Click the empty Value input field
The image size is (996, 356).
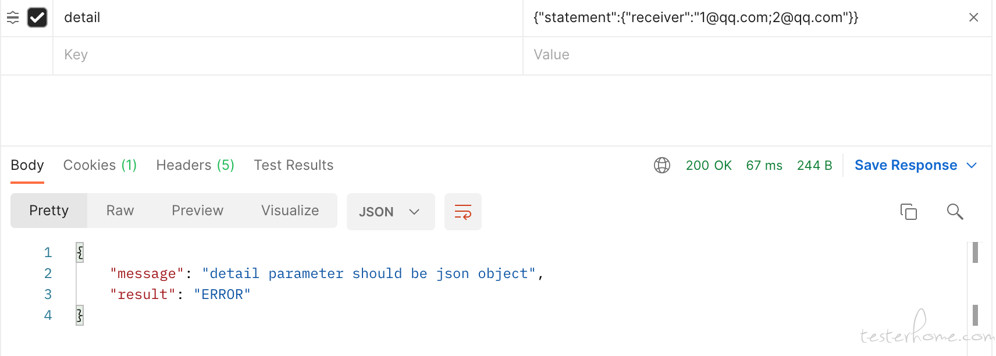click(x=757, y=55)
